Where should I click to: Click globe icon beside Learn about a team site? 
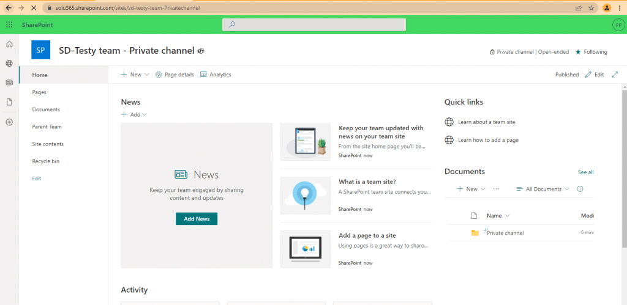[x=449, y=122]
